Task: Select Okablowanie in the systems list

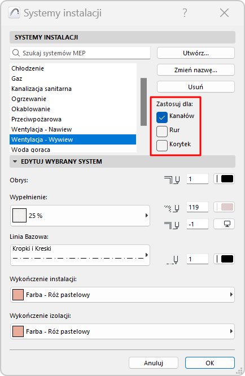Action: tap(73, 109)
